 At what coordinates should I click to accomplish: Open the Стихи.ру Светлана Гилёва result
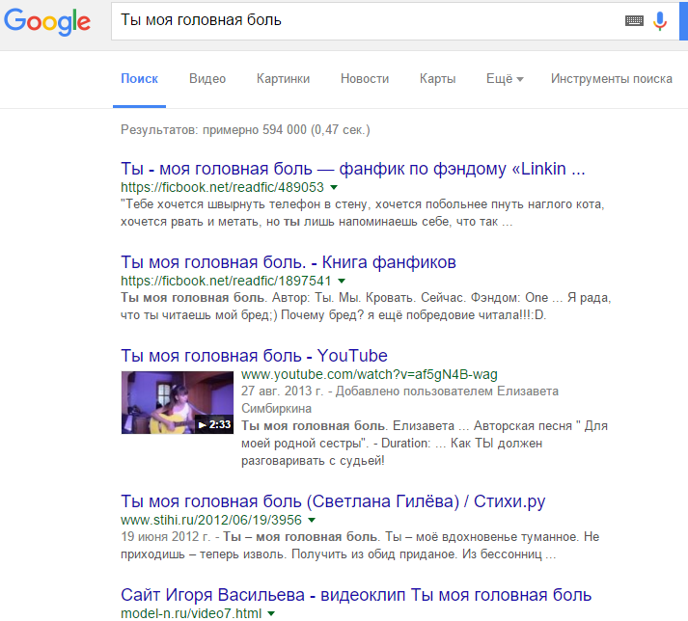tap(333, 501)
